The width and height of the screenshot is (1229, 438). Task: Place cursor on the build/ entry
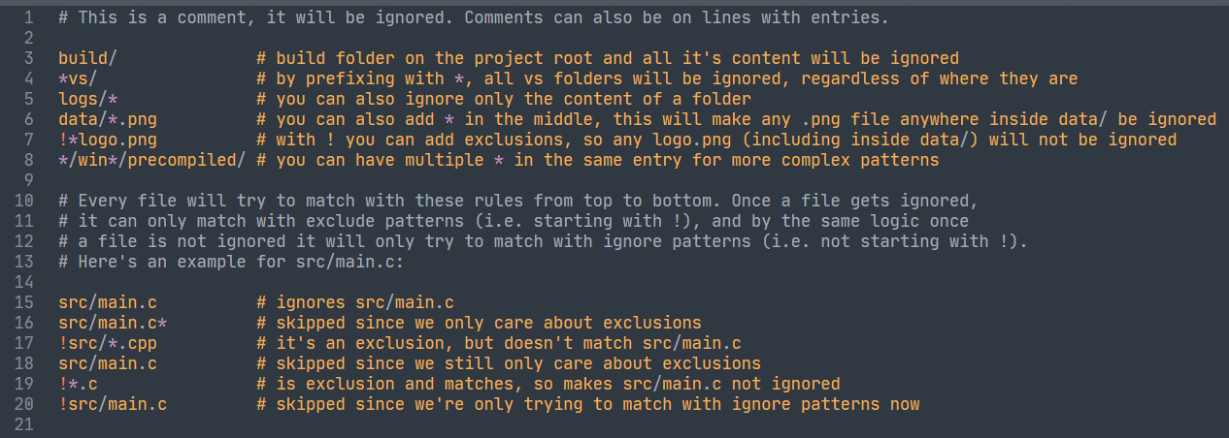pyautogui.click(x=87, y=58)
